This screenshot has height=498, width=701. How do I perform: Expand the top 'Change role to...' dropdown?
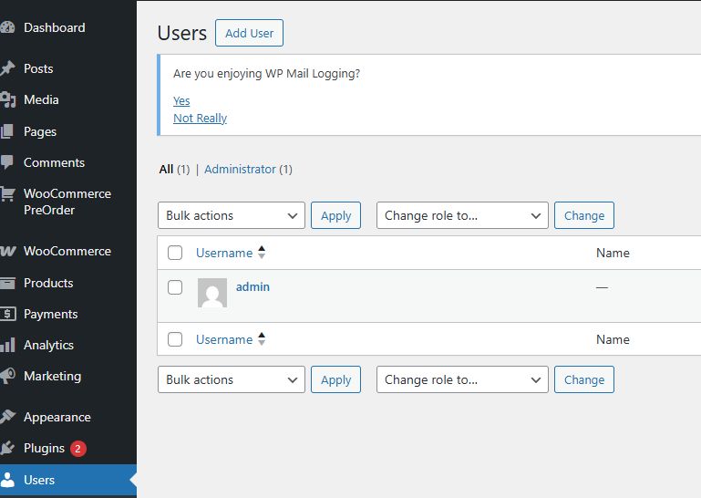(x=462, y=215)
